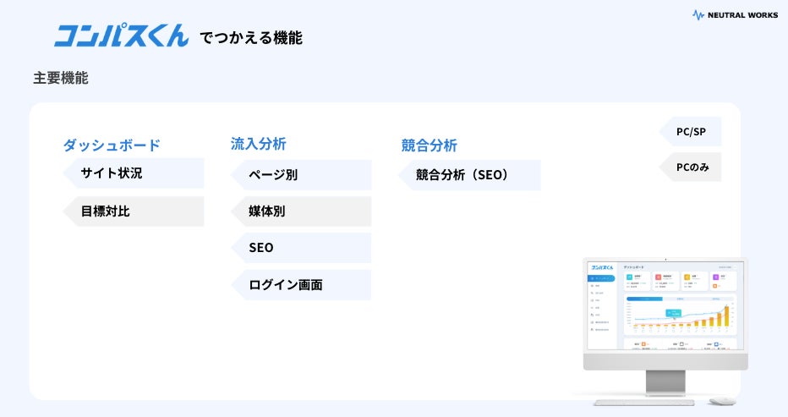This screenshot has height=417, width=788.
Task: Click the 主要機能 section title
Action: [61, 78]
